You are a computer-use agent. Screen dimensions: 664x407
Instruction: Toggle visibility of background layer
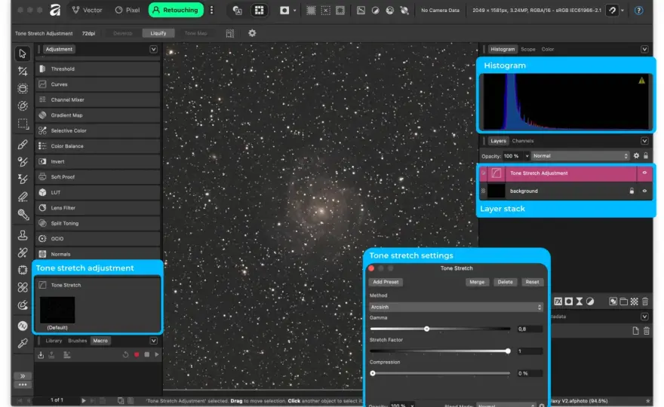tap(644, 191)
